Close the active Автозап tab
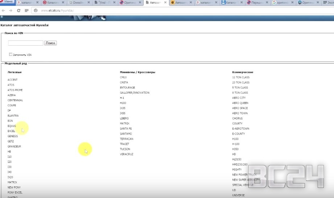Viewport: 334px width, 198px height. click(165, 3)
